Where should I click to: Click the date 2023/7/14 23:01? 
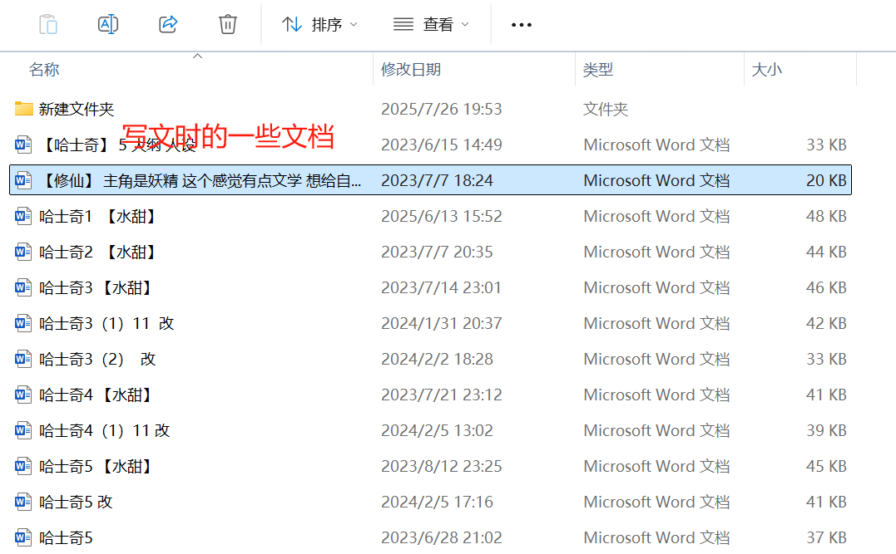click(x=441, y=287)
